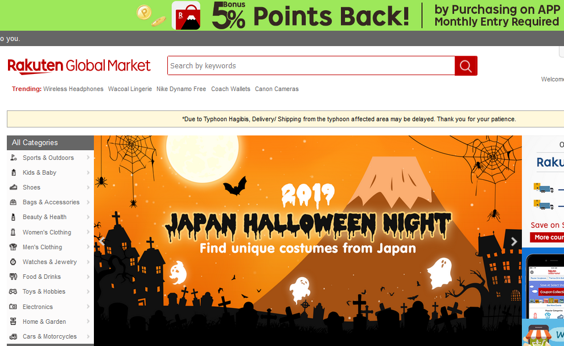564x346 pixels.
Task: Expand the Beauty & Health chevron
Action: click(88, 217)
